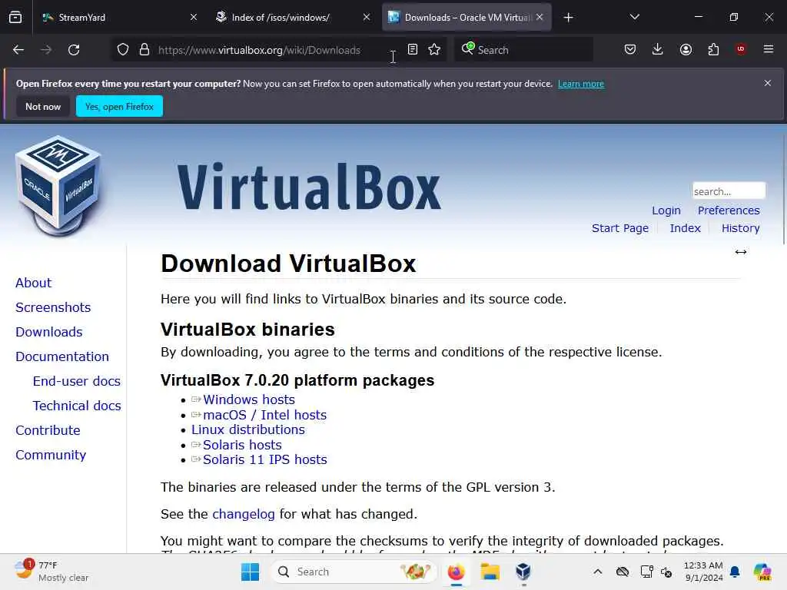Open the Pocket save icon
The image size is (787, 590).
tap(630, 49)
